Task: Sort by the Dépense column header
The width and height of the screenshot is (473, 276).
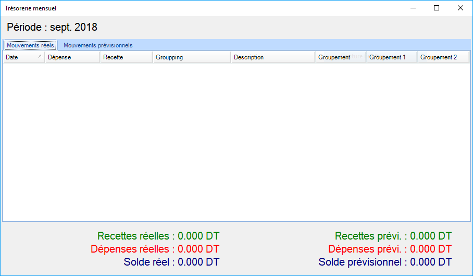Action: tap(72, 57)
